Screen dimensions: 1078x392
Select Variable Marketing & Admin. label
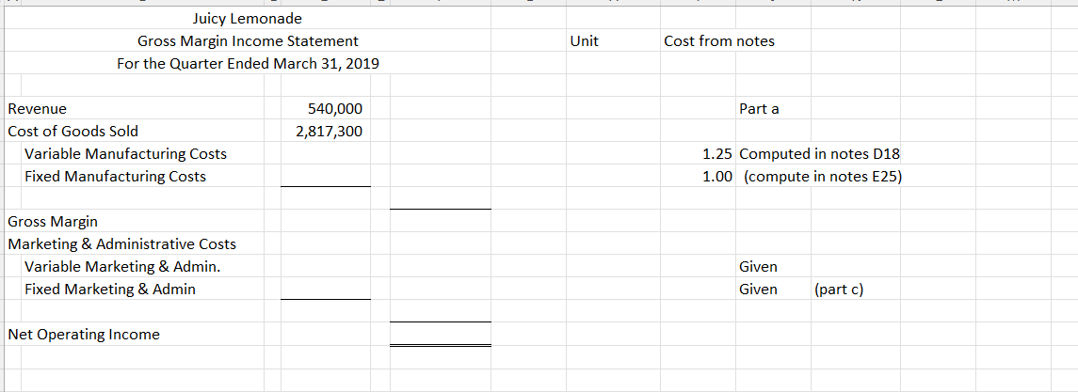pyautogui.click(x=123, y=266)
